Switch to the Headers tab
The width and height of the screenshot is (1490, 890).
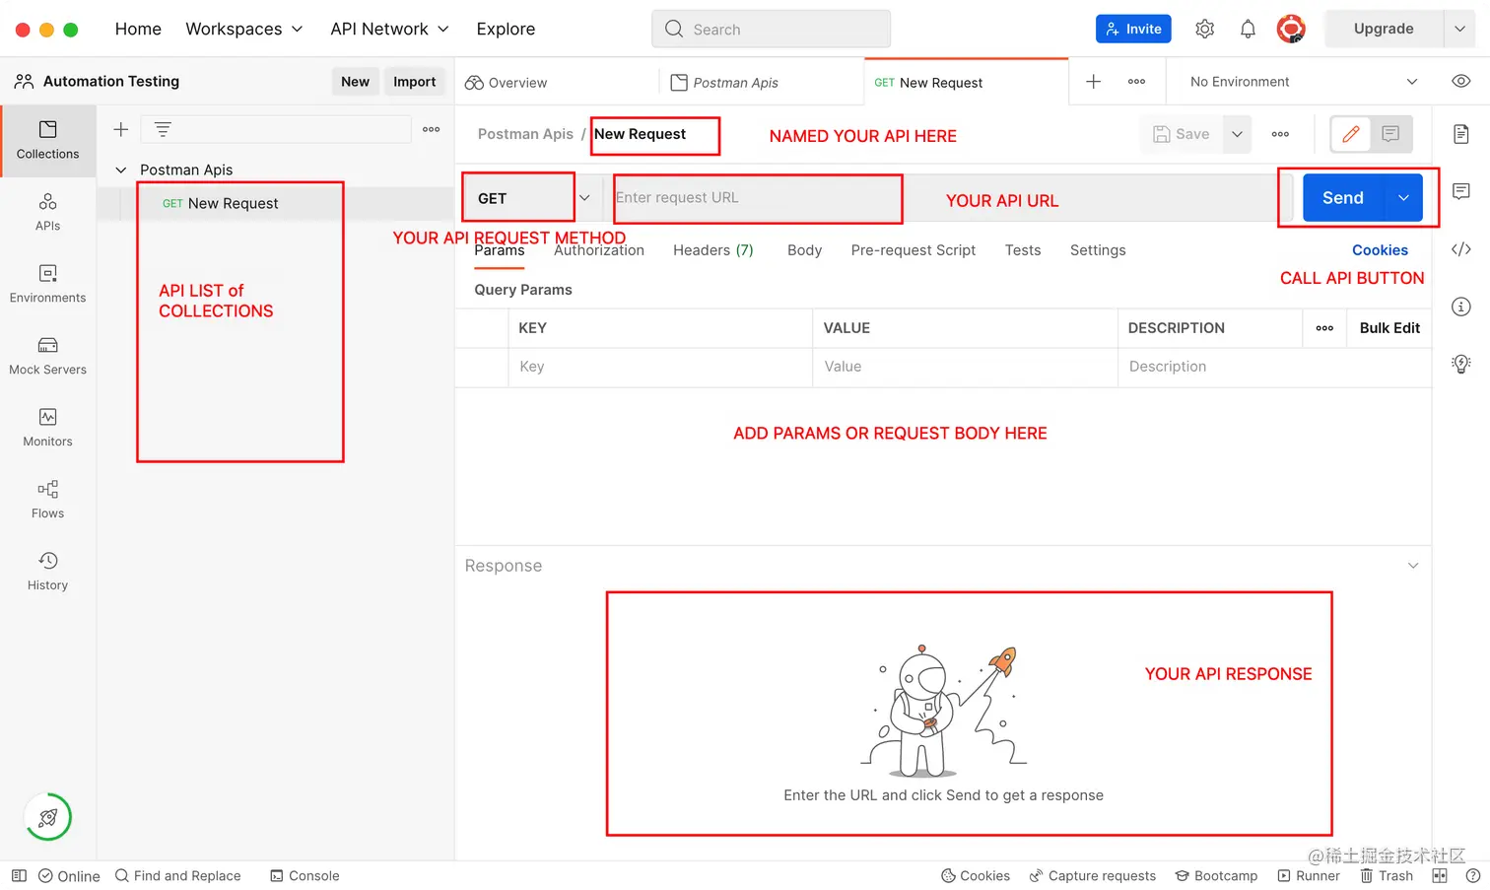pos(713,250)
